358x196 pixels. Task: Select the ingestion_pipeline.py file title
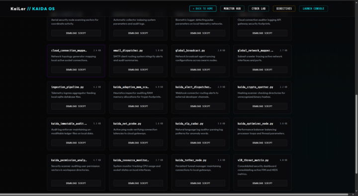67,87
